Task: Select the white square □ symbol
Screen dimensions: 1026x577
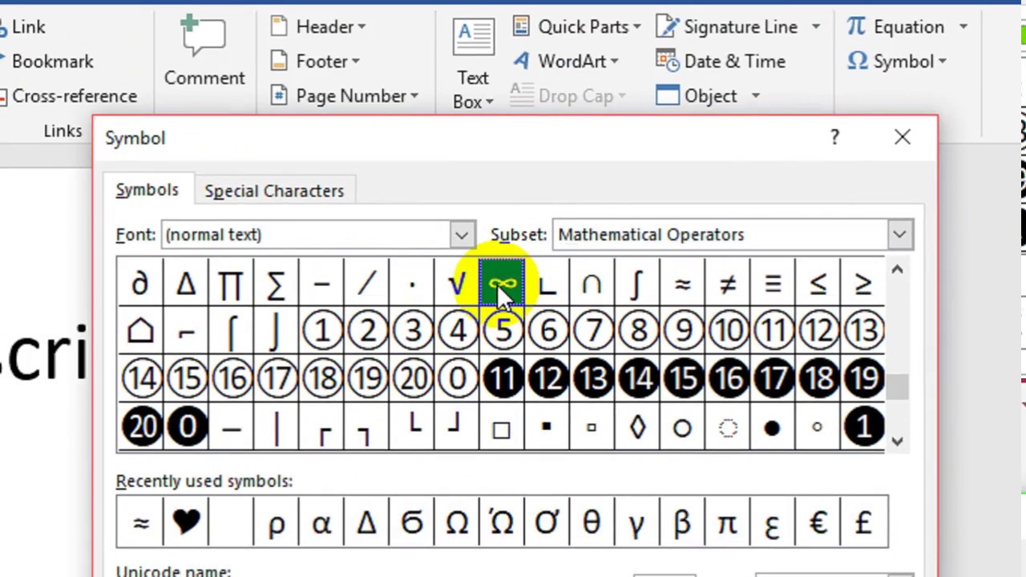Action: 502,426
